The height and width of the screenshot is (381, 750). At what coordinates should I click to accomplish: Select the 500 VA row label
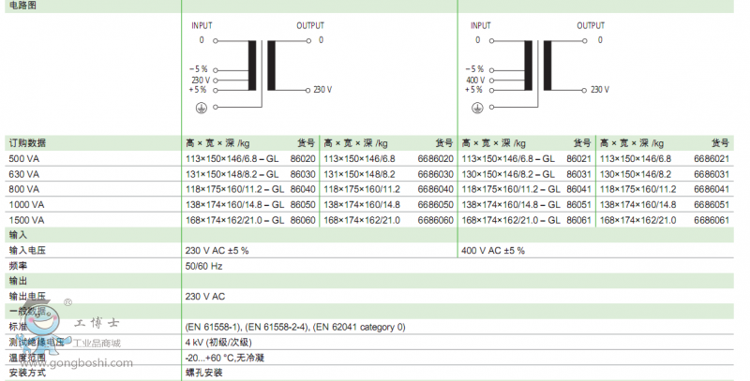coord(24,158)
